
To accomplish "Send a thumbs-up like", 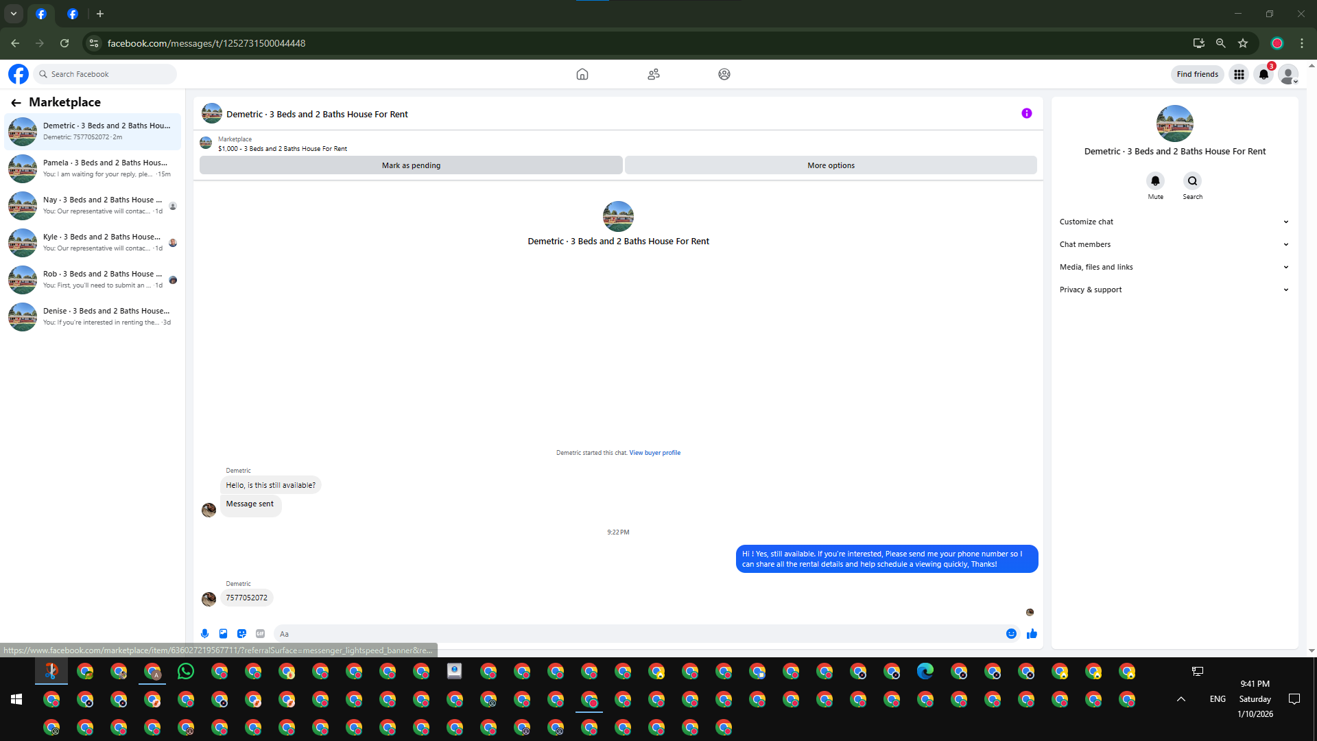I will tap(1032, 633).
